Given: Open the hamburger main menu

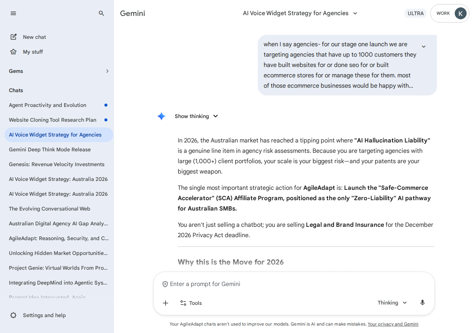Looking at the screenshot, I should point(13,13).
